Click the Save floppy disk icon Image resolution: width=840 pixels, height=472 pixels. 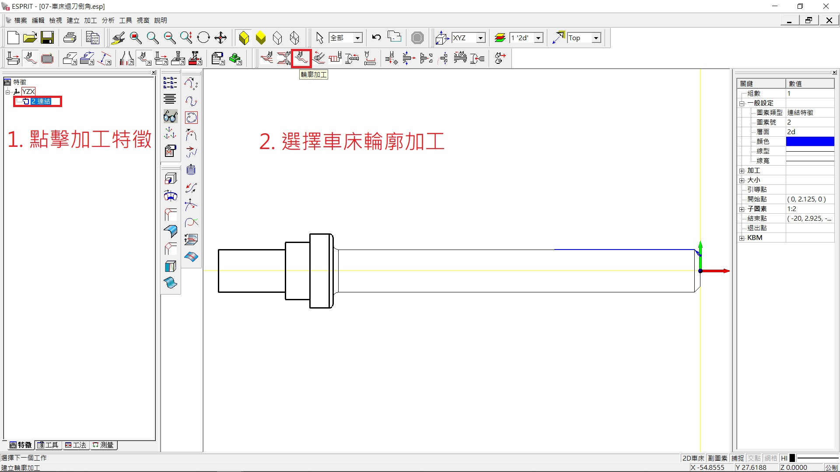(x=47, y=38)
